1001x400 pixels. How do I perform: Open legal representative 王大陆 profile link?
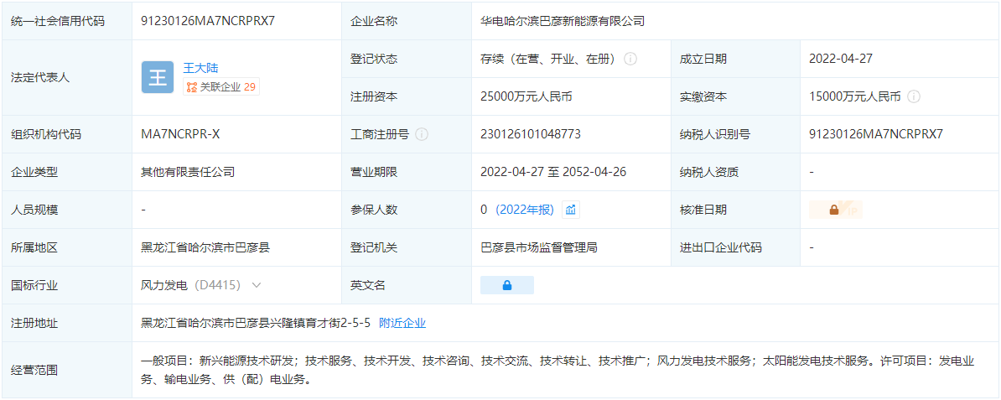(200, 68)
